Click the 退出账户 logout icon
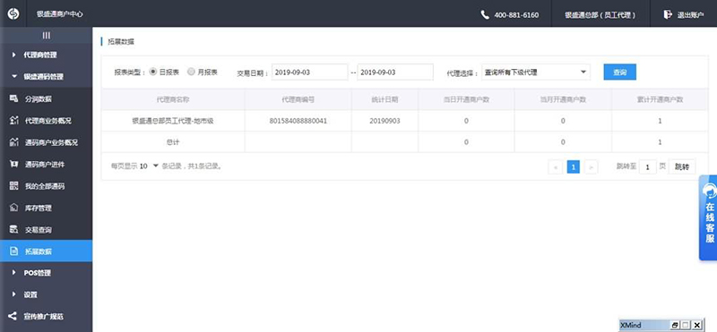The image size is (717, 332). [x=668, y=14]
